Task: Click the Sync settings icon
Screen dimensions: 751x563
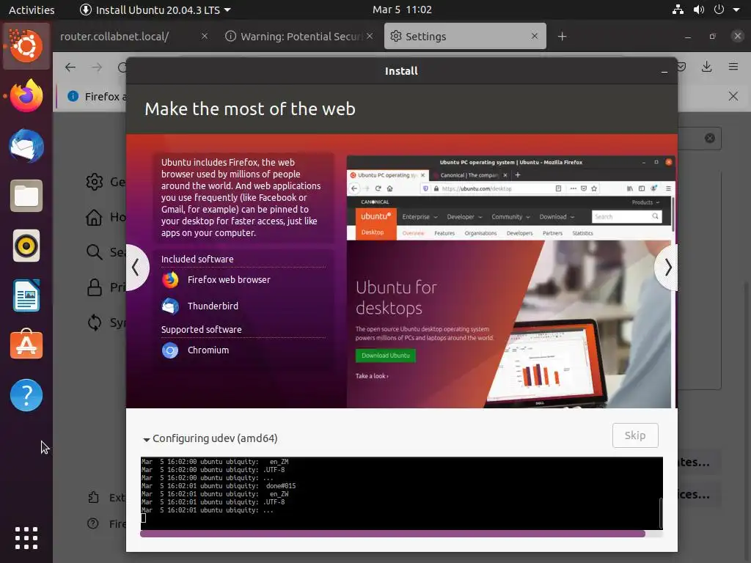Action: click(95, 323)
